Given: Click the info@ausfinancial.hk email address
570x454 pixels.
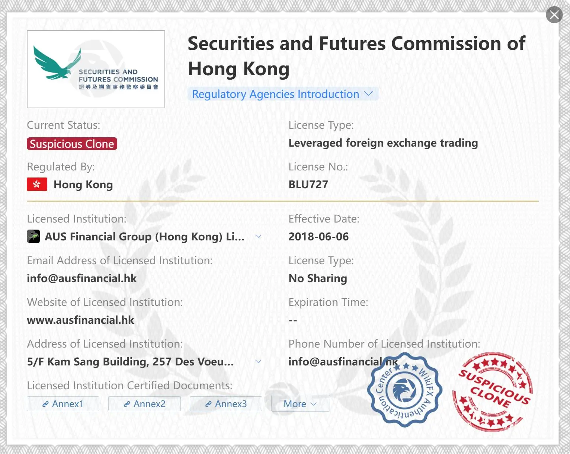Looking at the screenshot, I should tap(82, 278).
